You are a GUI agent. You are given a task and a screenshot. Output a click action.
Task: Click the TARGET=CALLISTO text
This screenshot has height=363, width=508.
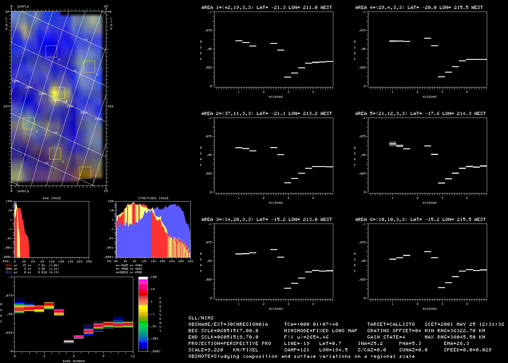[391, 324]
